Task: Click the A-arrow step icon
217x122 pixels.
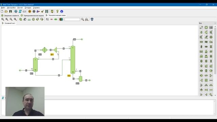Action: point(38,12)
